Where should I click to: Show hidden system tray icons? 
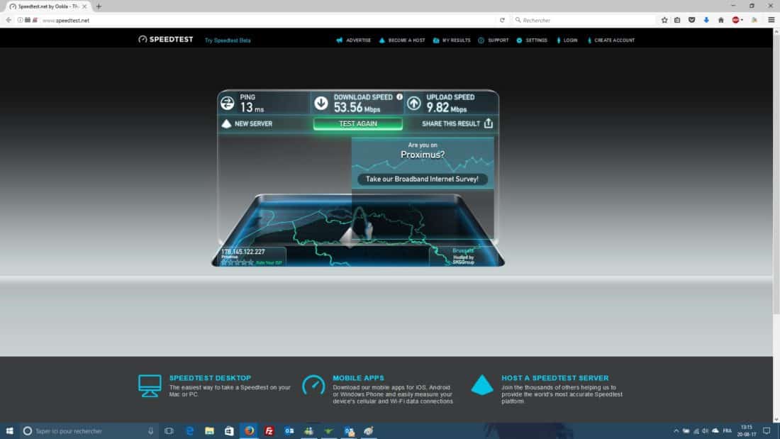click(x=676, y=431)
